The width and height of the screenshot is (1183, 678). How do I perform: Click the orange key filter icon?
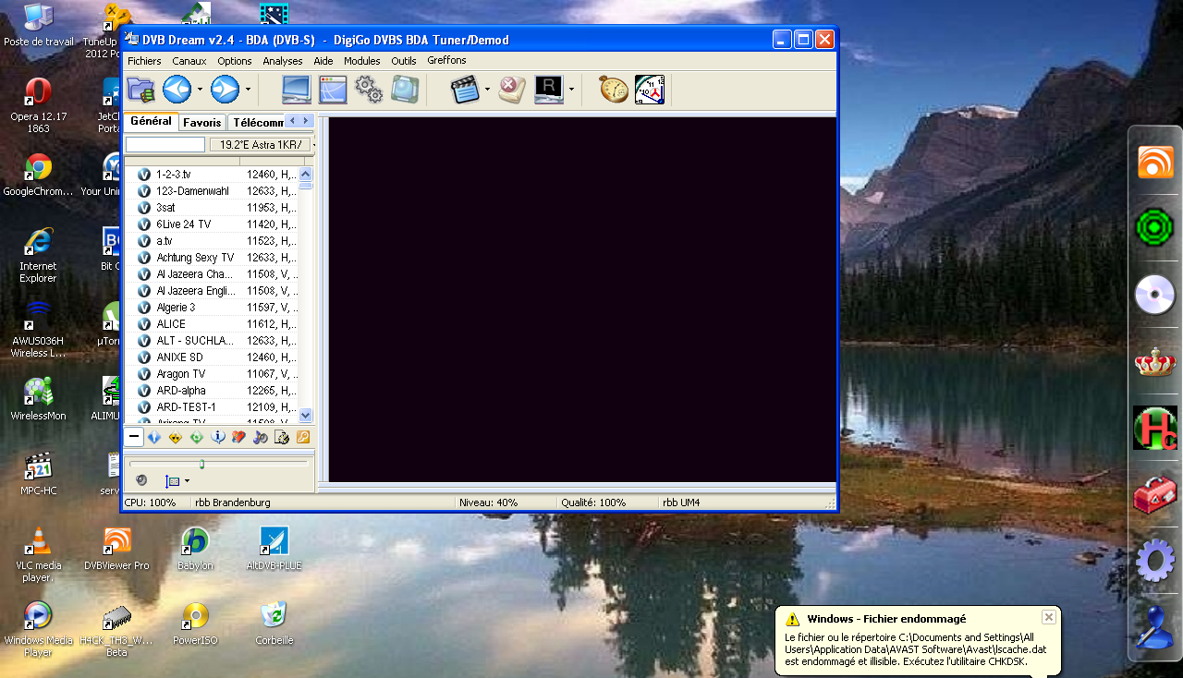(302, 438)
